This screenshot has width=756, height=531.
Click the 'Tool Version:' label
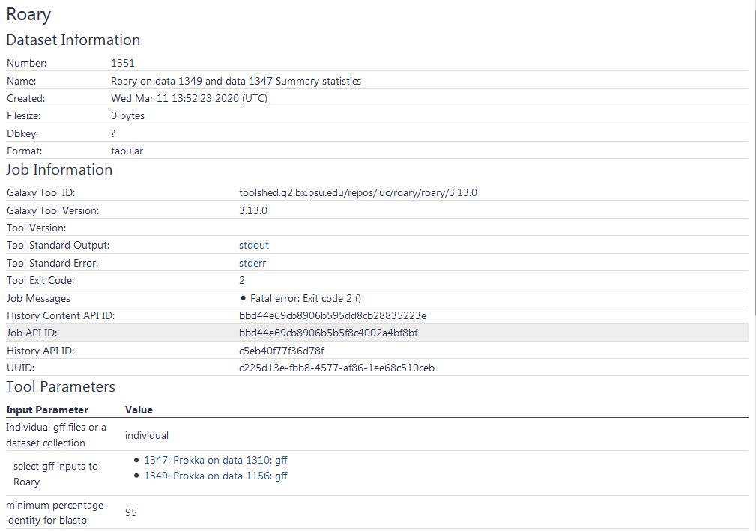[x=36, y=228]
